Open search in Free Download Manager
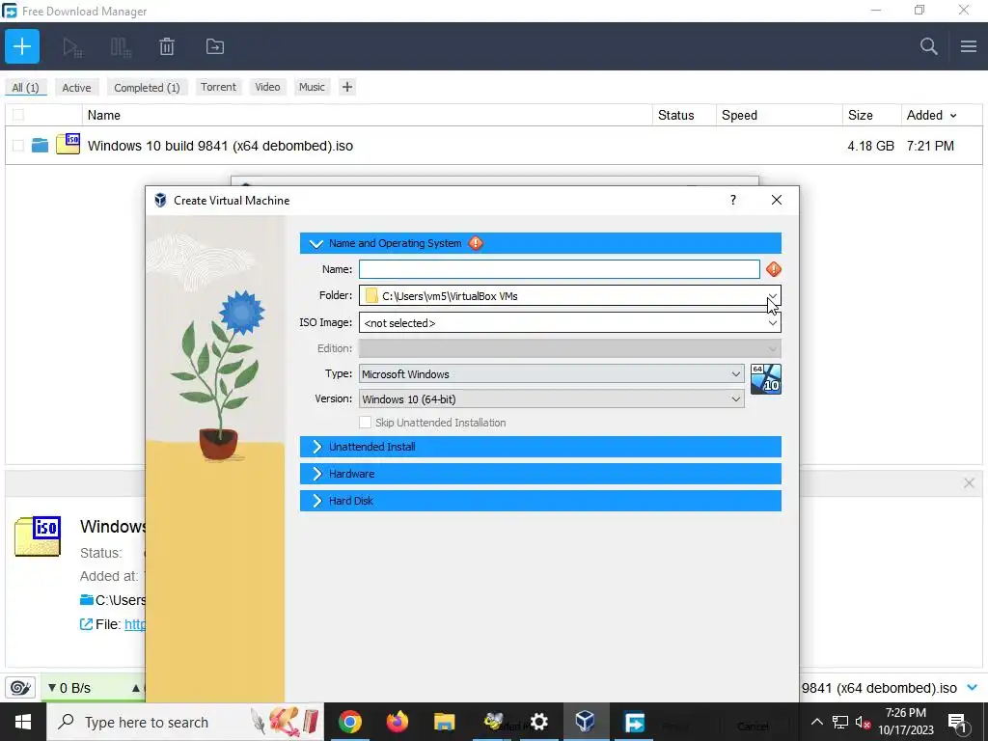 point(928,46)
